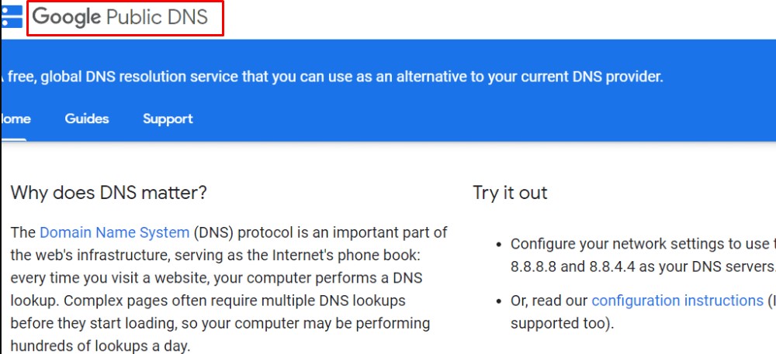Select the "Try it out" heading
This screenshot has width=776, height=354.
coord(511,193)
